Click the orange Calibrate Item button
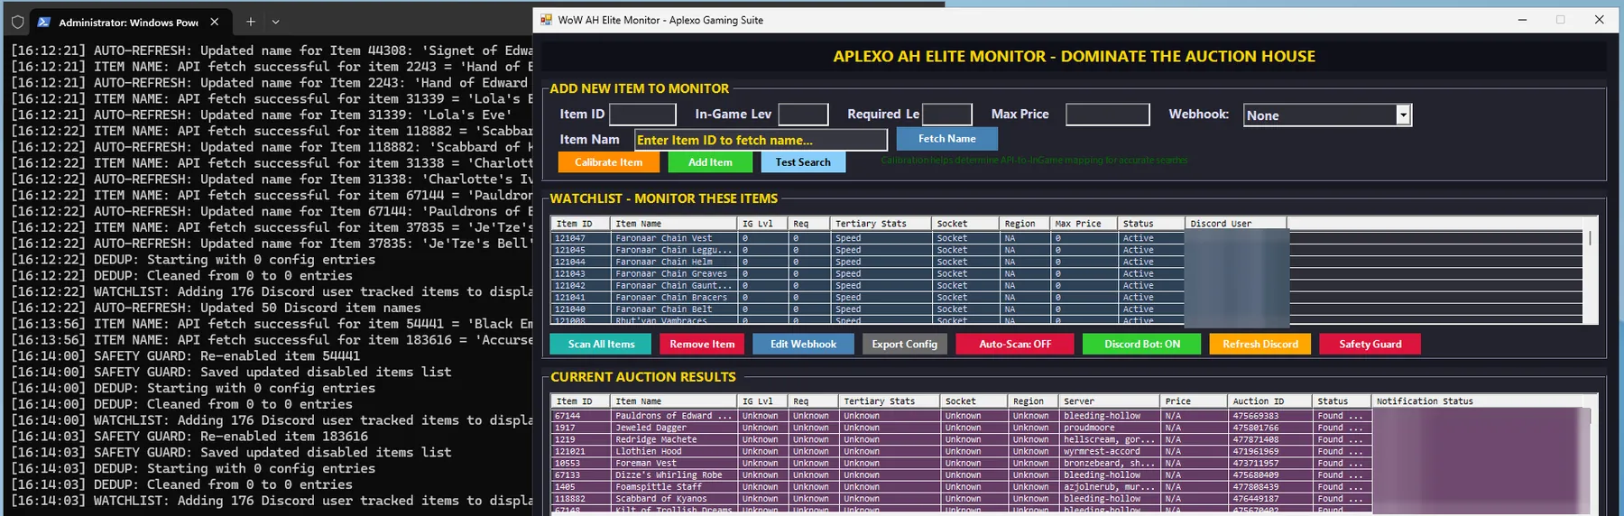The height and width of the screenshot is (516, 1624). (608, 162)
